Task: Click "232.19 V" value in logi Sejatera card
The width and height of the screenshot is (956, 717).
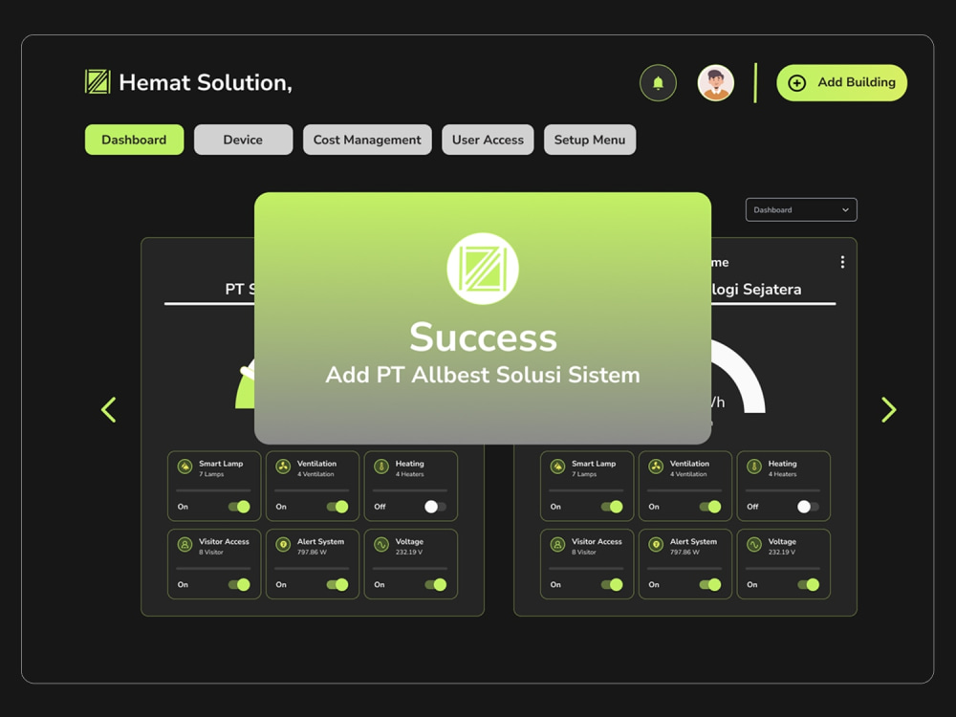Action: pyautogui.click(x=782, y=553)
